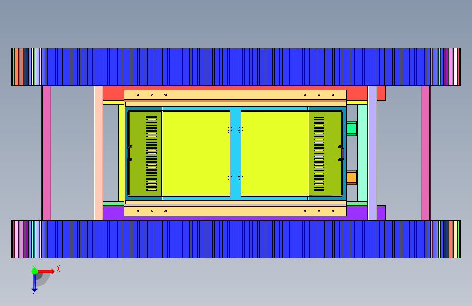Click the red X axis arrow of the triad
472x306 pixels.
point(46,271)
